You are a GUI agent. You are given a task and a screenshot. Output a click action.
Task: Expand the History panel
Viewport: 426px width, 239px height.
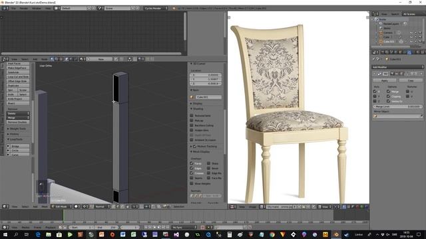[13, 134]
